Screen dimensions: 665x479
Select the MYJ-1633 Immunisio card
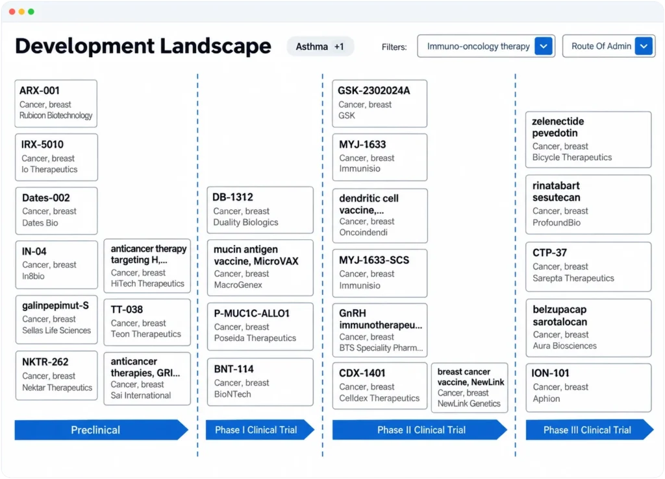379,157
